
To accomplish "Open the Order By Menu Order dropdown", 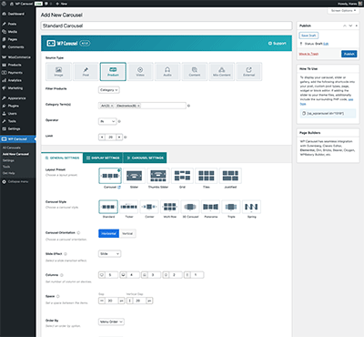I will coord(111,322).
